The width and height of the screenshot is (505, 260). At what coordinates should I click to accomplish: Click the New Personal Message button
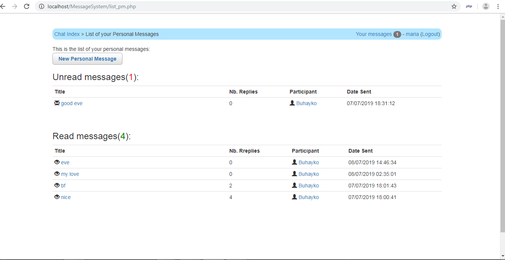pyautogui.click(x=87, y=59)
